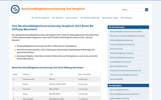This screenshot has width=161, height=100.
Task: Open the Berufsunfähigkeitsrente link
Action: 119,66
